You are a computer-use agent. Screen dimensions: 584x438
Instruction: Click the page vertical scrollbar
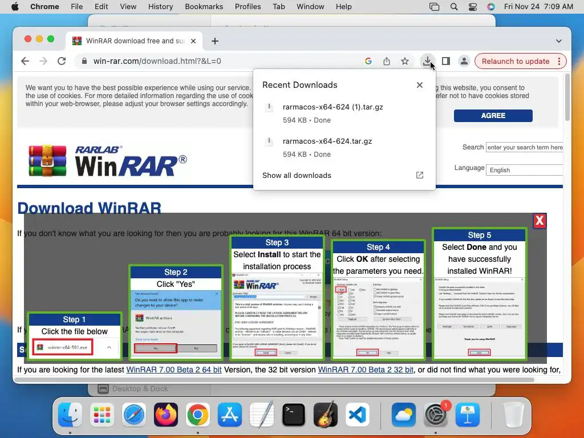567,98
